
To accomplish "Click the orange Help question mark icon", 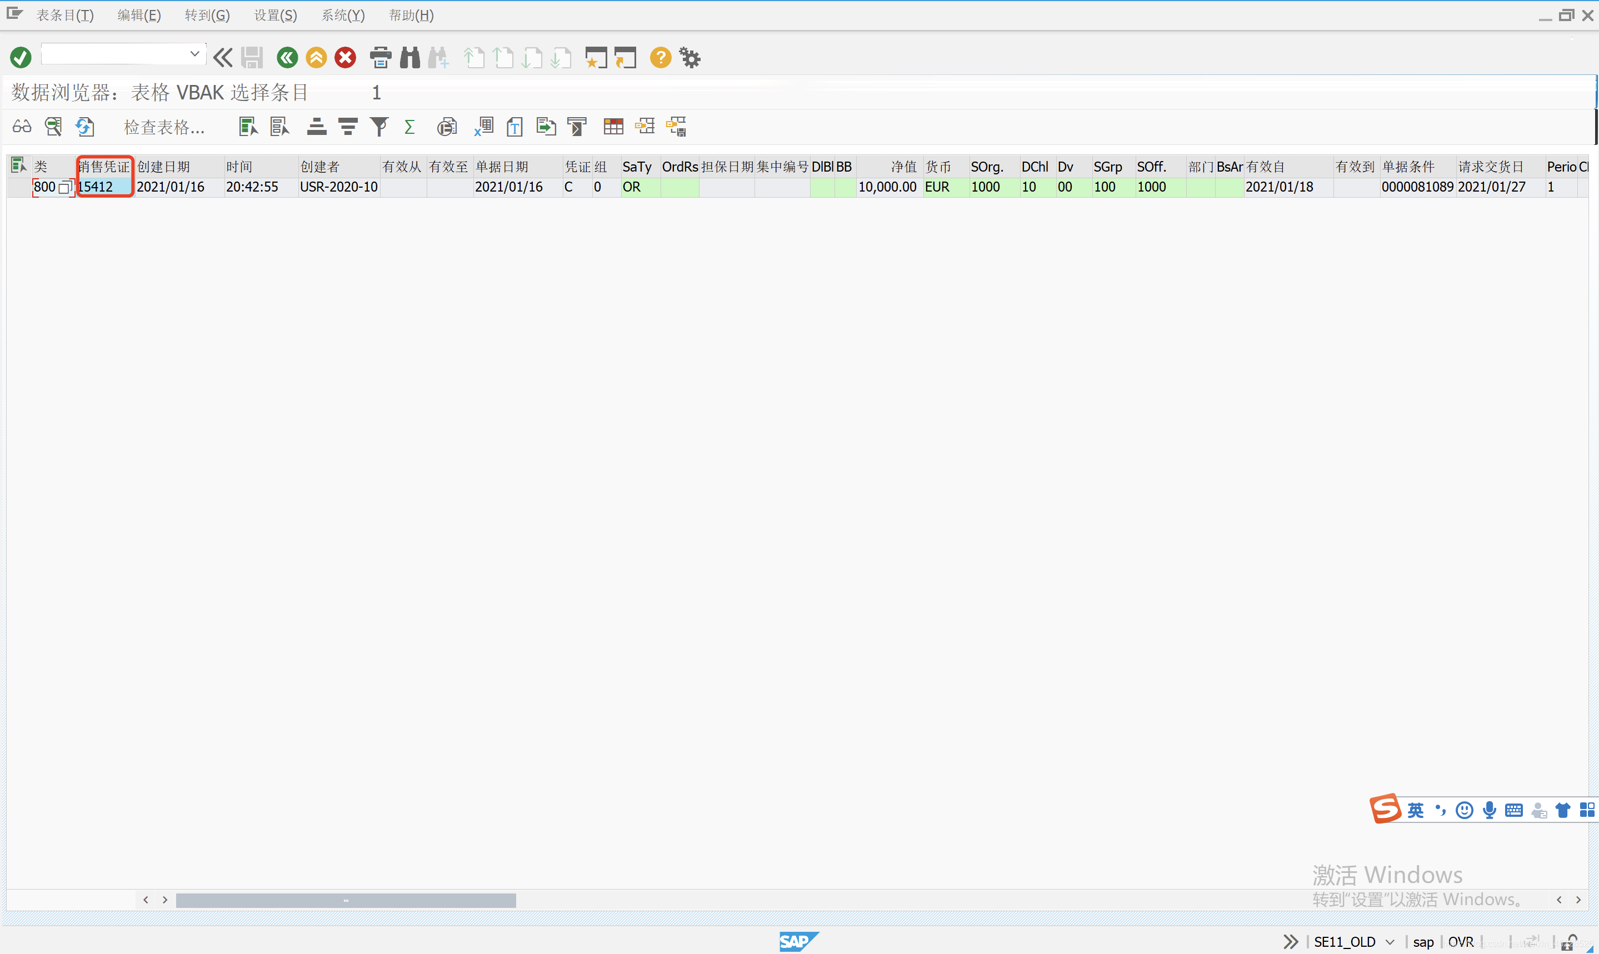I will coord(660,58).
